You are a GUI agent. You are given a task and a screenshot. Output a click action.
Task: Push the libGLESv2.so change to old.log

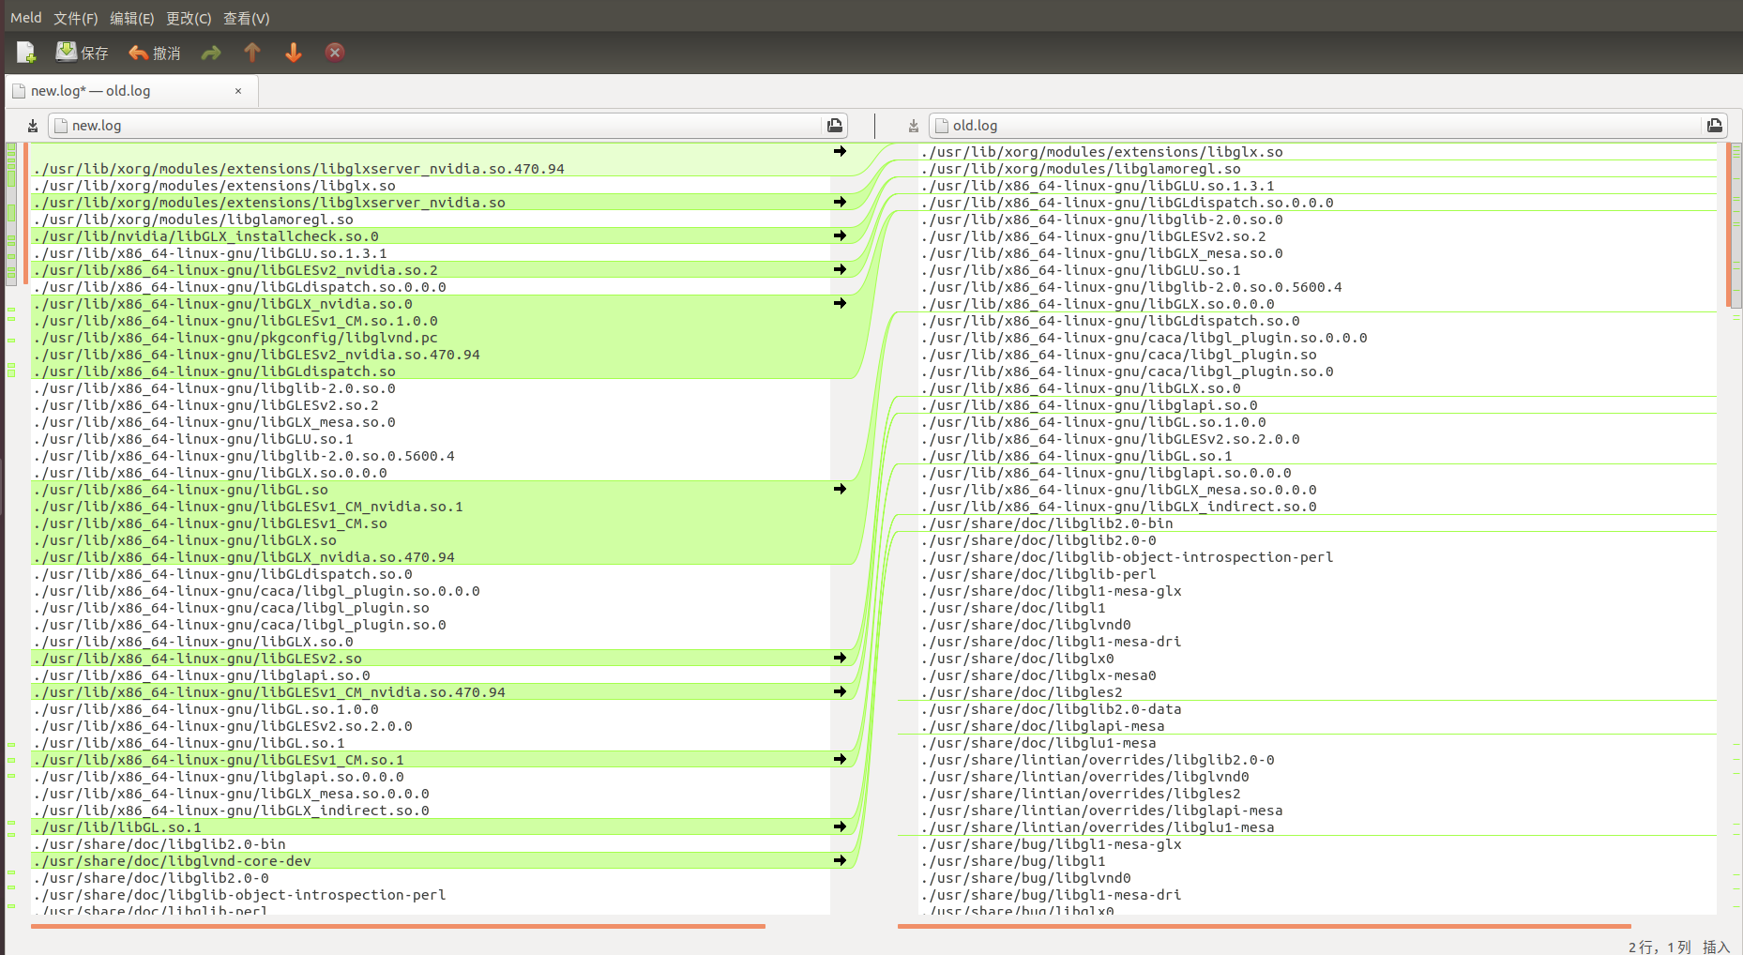pyautogui.click(x=840, y=657)
